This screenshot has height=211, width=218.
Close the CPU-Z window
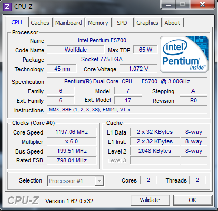[x=202, y=5]
